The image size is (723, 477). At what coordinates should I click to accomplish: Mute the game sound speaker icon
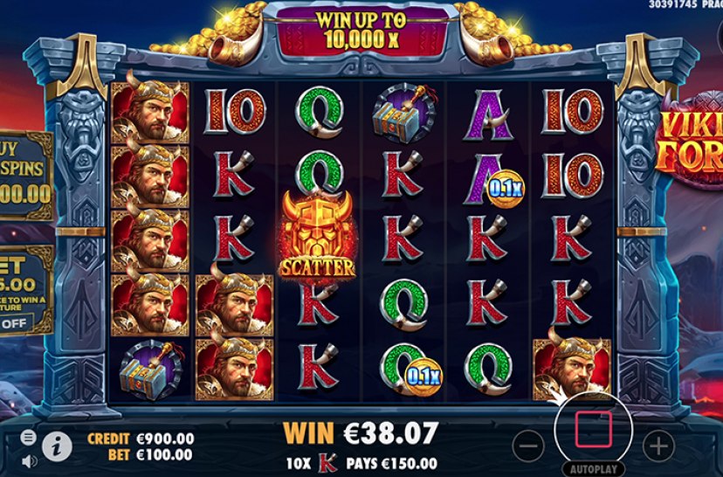[x=30, y=461]
